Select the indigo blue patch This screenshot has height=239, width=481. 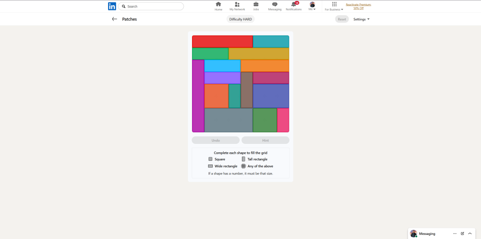tap(271, 96)
